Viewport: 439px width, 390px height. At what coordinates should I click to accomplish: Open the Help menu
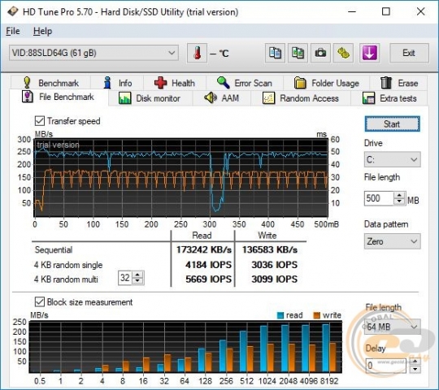[42, 31]
